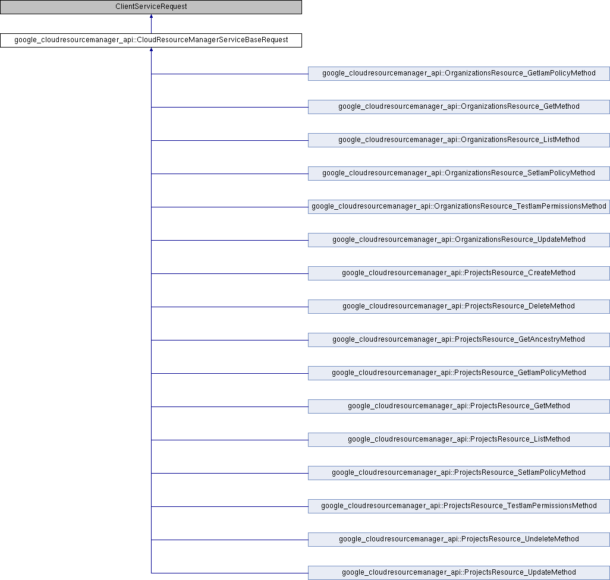610x580 pixels.
Task: Select ProjectsResource_DeleteMethod node
Action: (x=458, y=307)
